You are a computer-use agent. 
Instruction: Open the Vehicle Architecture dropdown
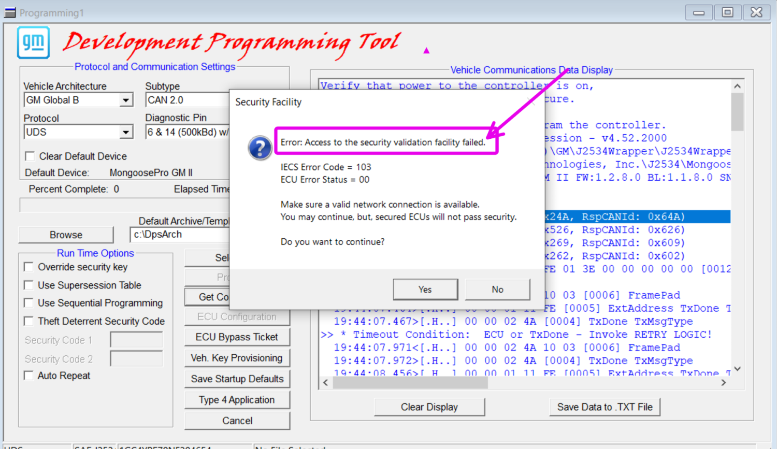(x=126, y=100)
